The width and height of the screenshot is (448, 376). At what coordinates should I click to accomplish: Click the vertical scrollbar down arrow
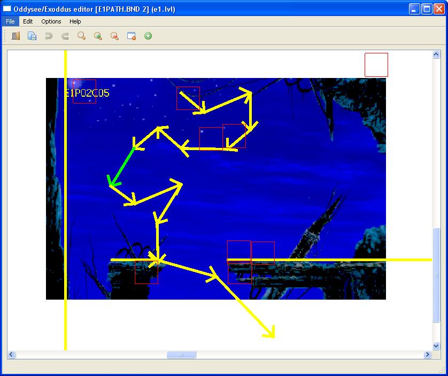[436, 346]
